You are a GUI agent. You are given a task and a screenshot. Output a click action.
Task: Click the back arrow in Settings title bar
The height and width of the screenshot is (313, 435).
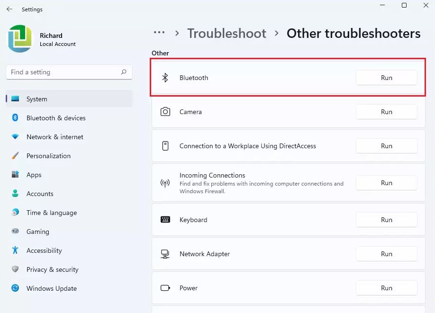pos(9,9)
